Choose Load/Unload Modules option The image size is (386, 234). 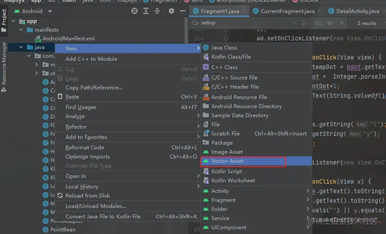pos(128,206)
